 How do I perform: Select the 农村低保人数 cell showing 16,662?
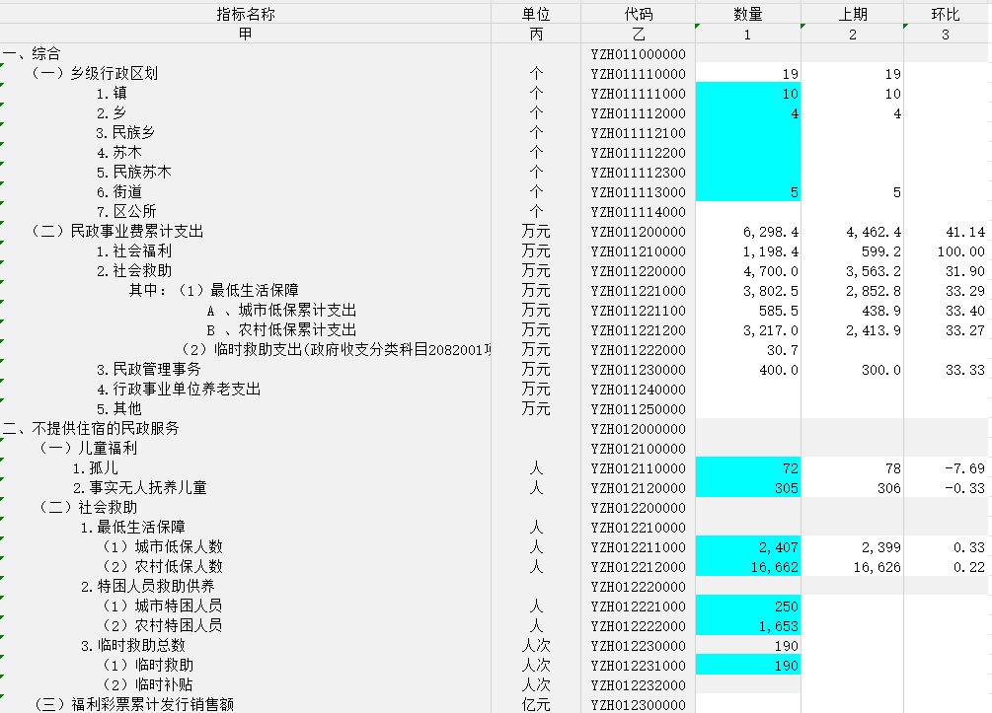[x=748, y=567]
